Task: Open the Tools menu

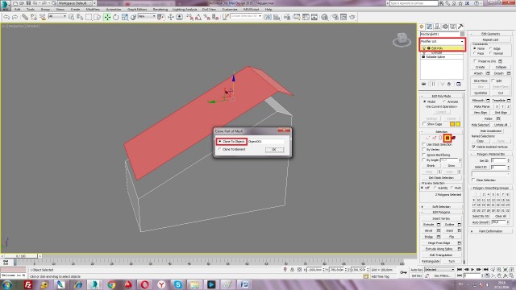Action: (31, 9)
